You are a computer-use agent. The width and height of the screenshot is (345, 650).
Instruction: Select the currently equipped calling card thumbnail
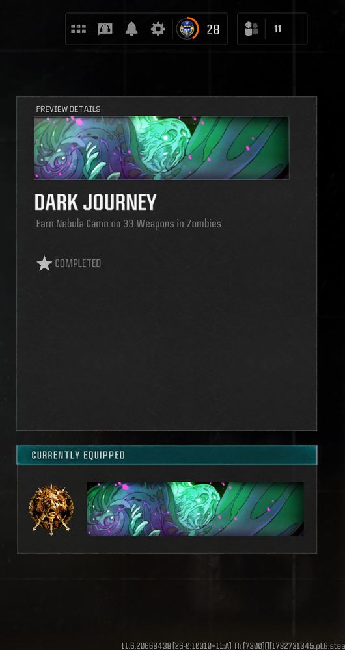coord(195,509)
